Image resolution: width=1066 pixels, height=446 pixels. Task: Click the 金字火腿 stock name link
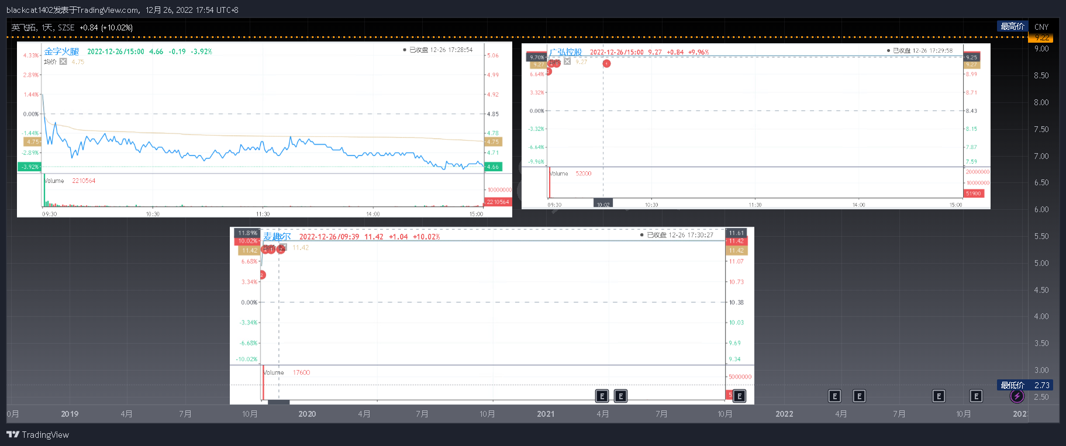click(x=61, y=51)
